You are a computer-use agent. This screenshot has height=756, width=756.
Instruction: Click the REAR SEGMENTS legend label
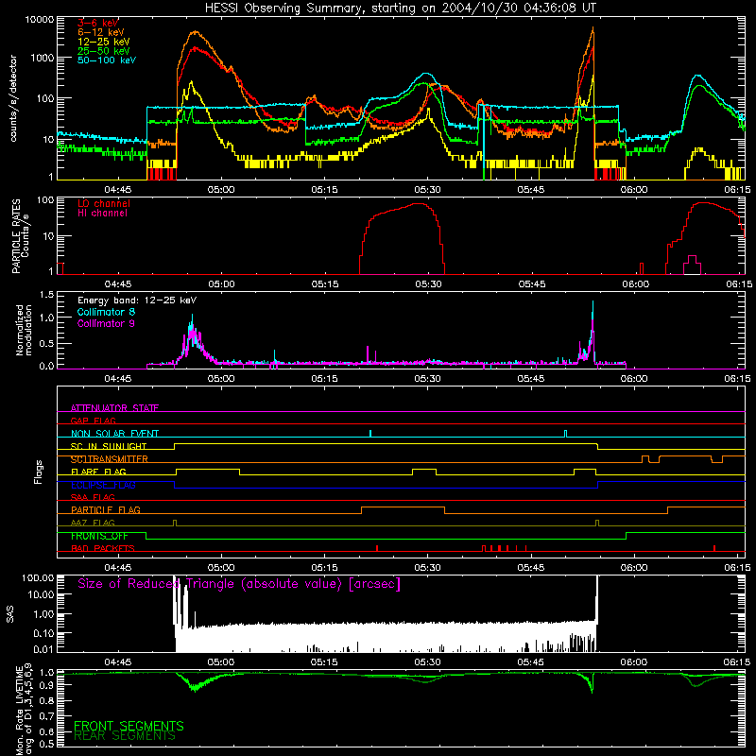125,736
